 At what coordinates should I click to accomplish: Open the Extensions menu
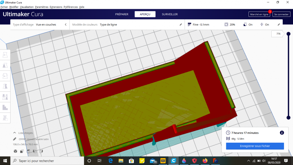point(56,7)
